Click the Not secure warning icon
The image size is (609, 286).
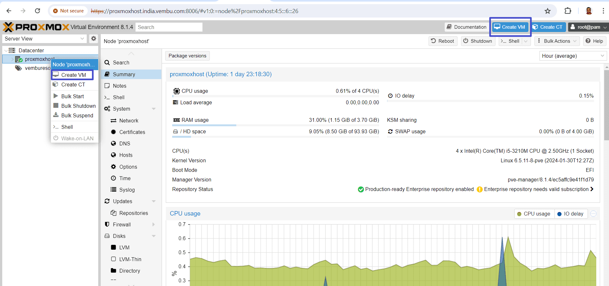(55, 11)
